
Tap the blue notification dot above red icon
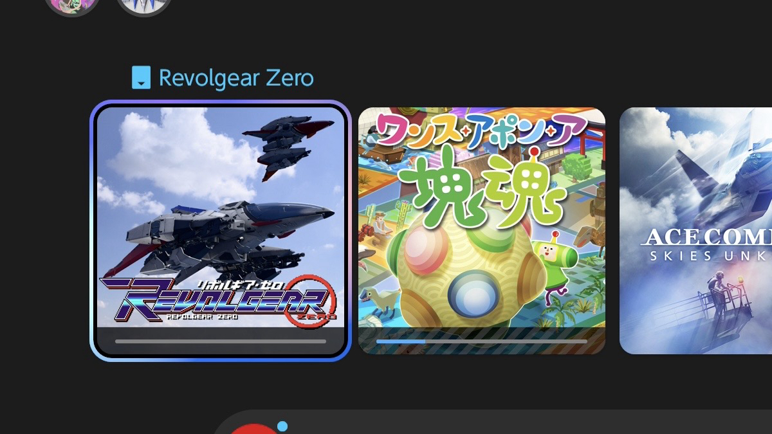click(x=282, y=426)
